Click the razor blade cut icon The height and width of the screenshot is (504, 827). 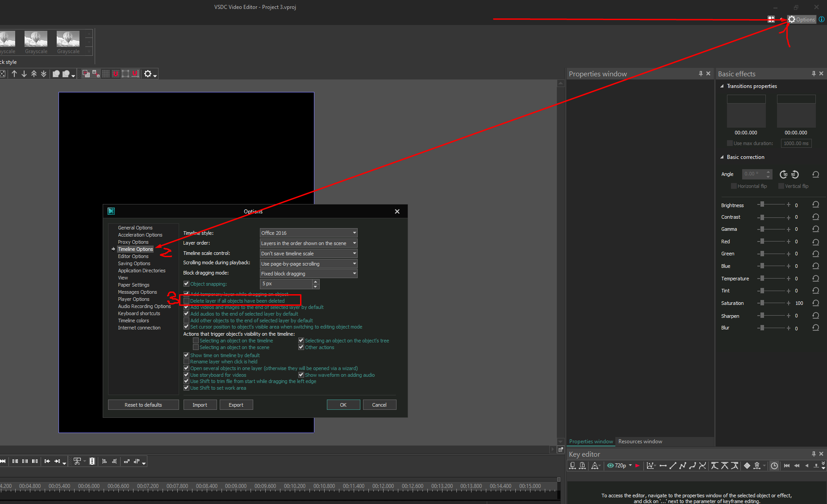92,461
